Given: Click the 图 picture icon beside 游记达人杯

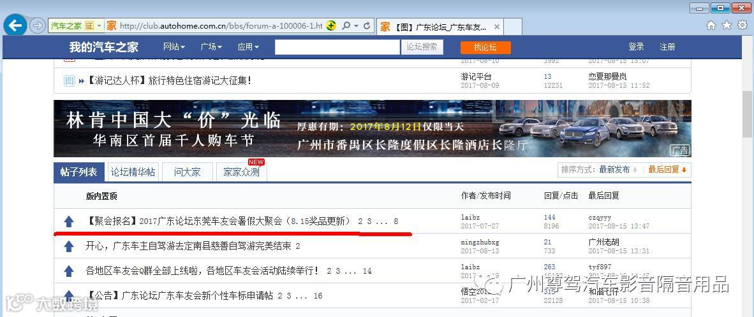Looking at the screenshot, I should pyautogui.click(x=70, y=81).
